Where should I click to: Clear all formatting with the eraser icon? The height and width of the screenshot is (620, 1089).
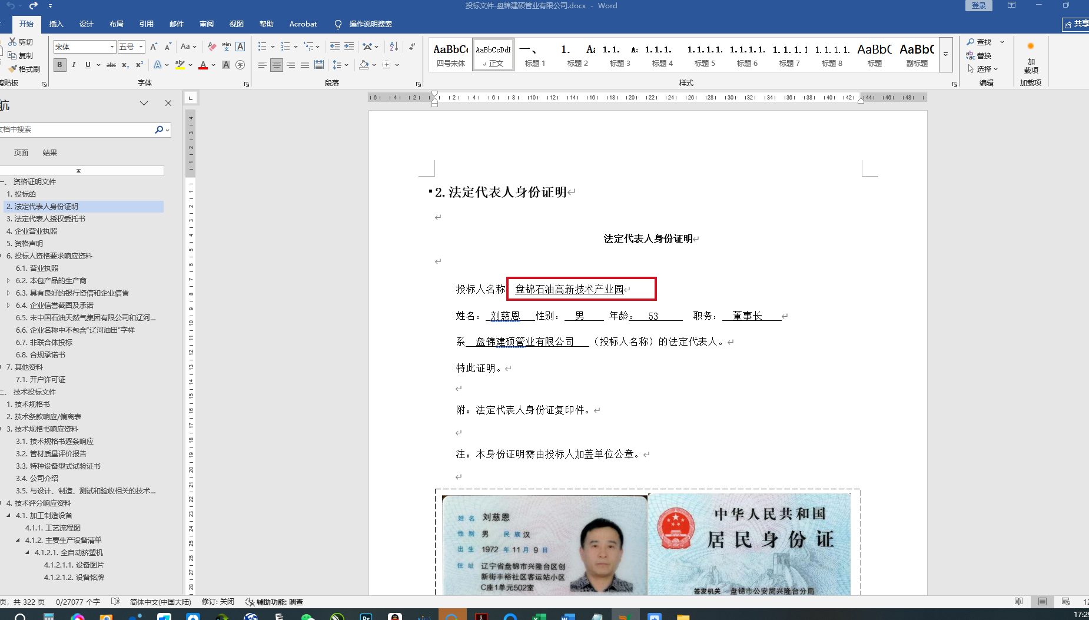pyautogui.click(x=212, y=47)
